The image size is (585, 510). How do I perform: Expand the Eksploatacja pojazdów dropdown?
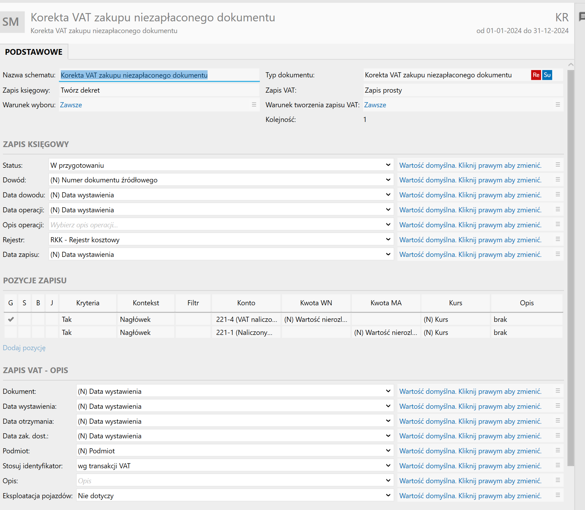[388, 495]
